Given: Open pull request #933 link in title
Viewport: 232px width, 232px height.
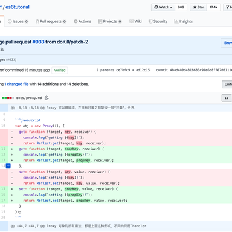Looking at the screenshot, I should tap(38, 42).
